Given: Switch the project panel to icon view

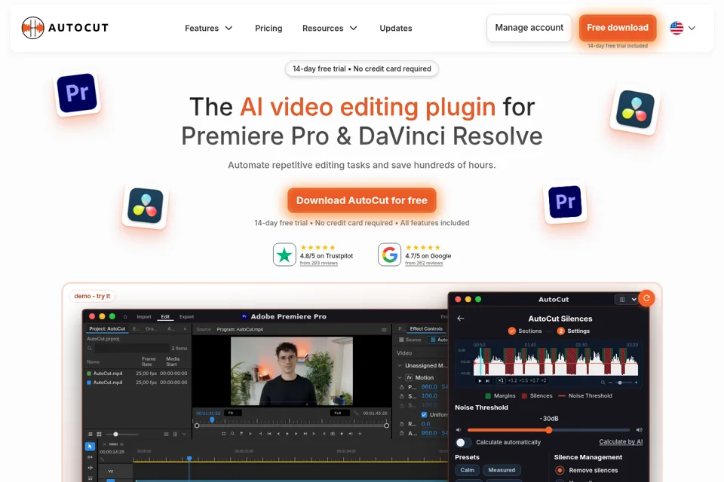Looking at the screenshot, I should tap(99, 434).
